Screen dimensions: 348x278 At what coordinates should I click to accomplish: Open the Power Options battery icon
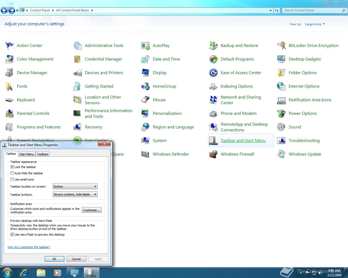click(281, 113)
